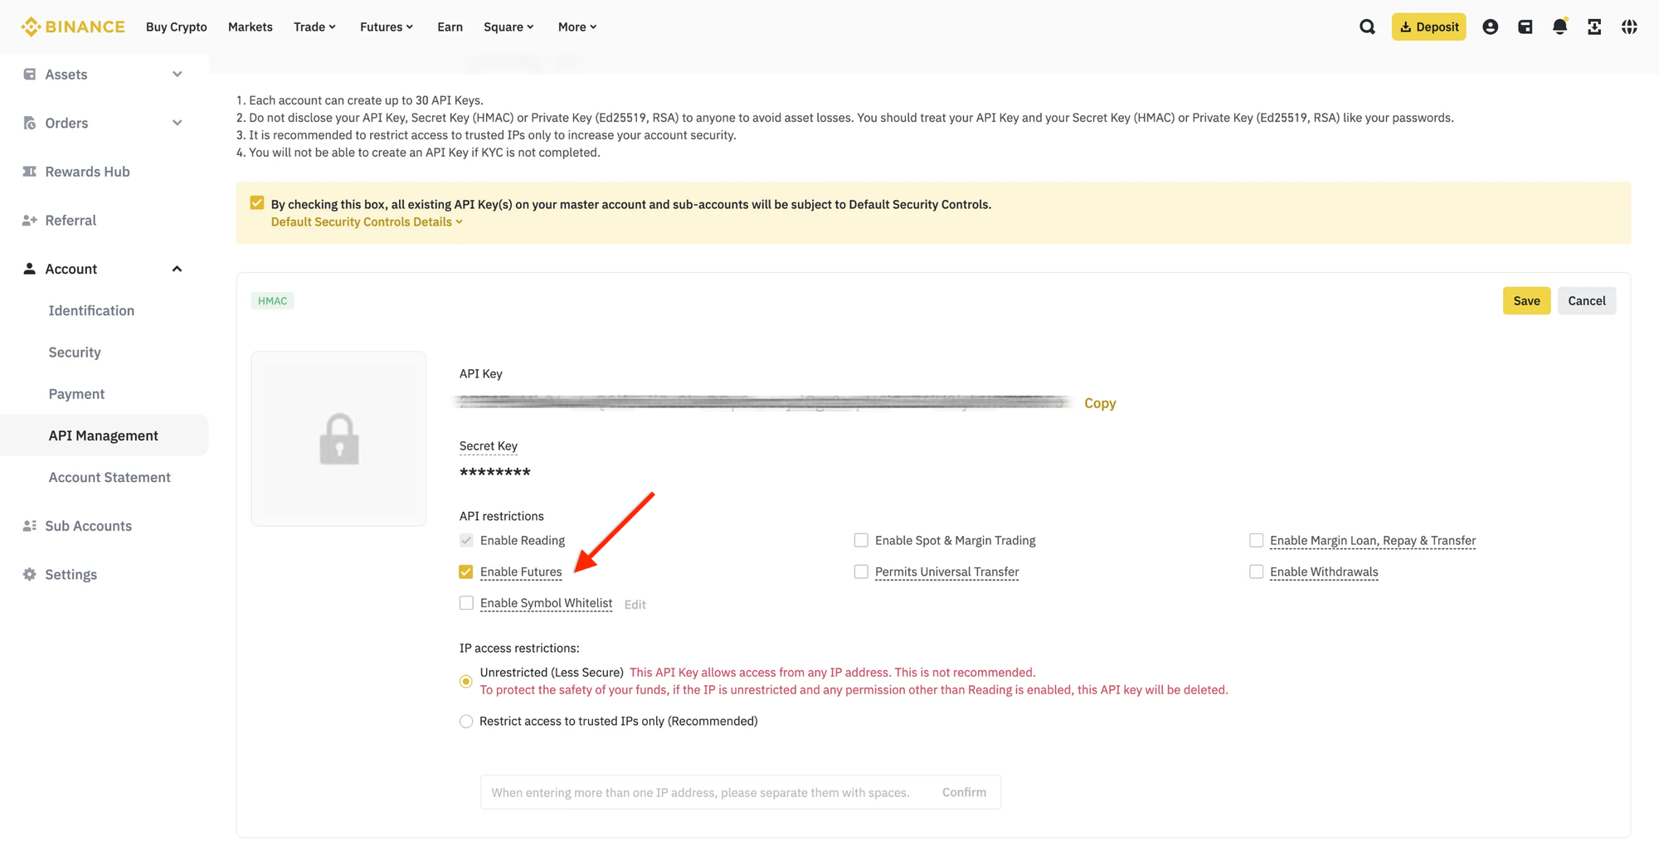Select API Management sidebar item

[x=104, y=435]
